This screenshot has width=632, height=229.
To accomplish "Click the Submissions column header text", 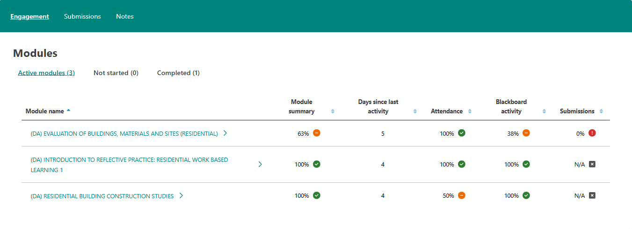I will [x=577, y=111].
